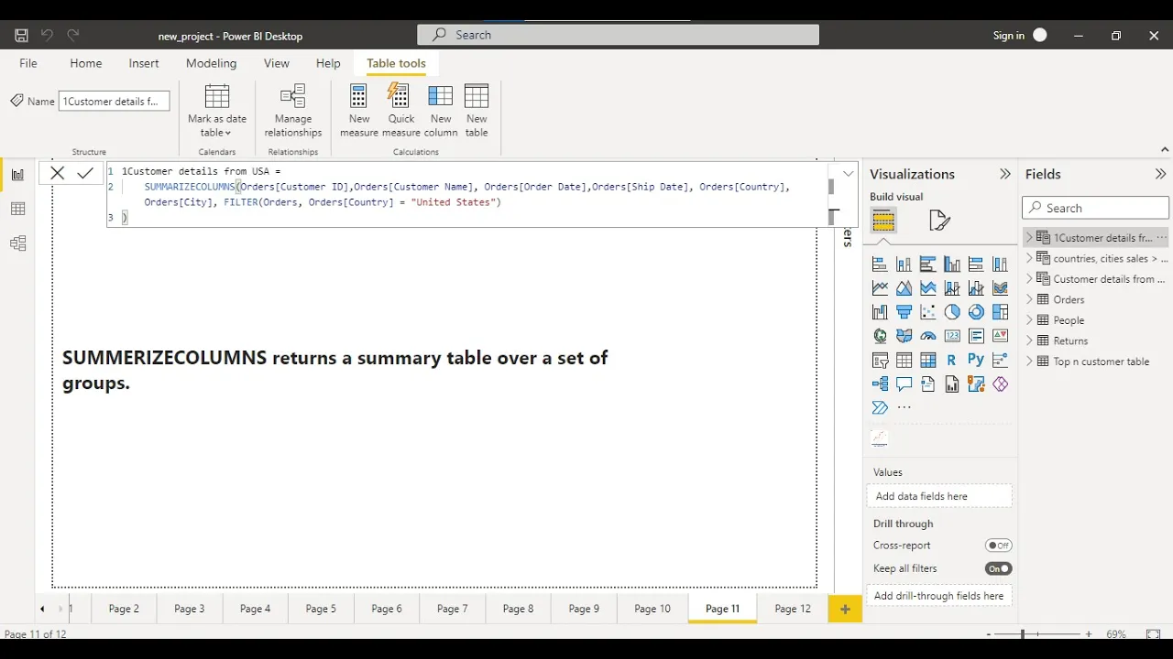Save the project with disk icon

[x=21, y=36]
